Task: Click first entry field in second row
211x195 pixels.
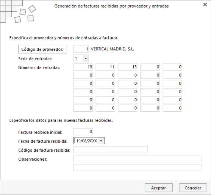Action: [83, 75]
